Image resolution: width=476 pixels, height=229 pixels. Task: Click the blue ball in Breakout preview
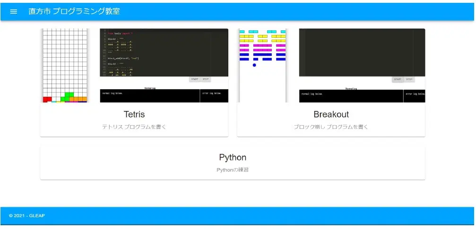(254, 65)
